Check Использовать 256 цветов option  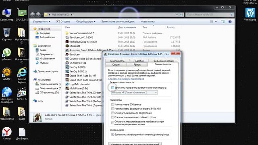tap(112, 104)
